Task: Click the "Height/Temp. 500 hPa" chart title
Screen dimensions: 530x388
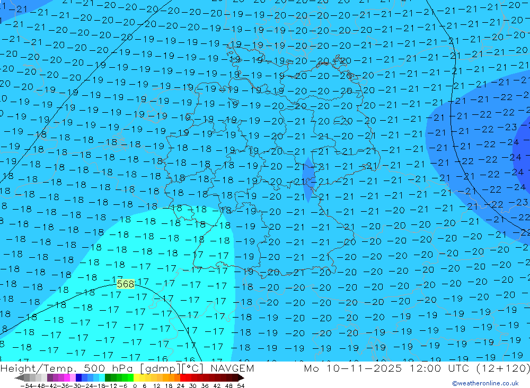Action: (x=67, y=368)
